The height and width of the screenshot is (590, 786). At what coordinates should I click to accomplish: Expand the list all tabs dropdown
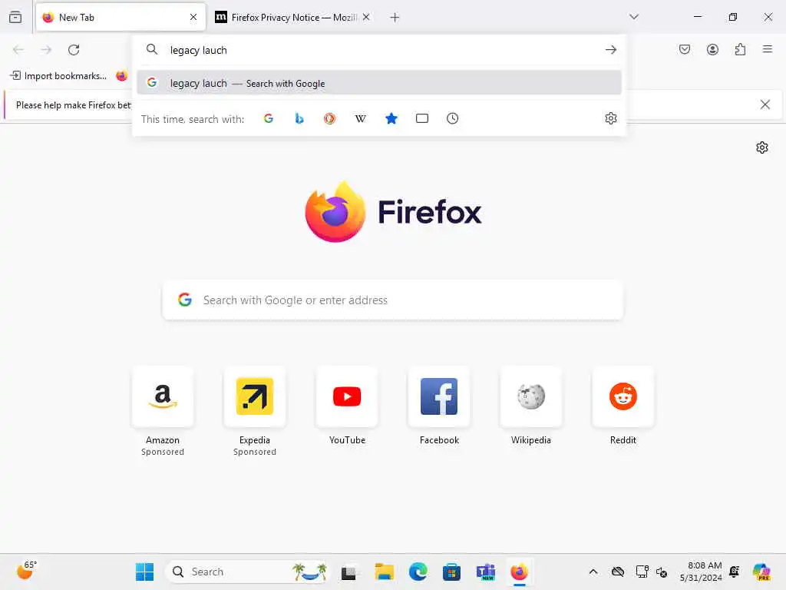click(x=633, y=17)
